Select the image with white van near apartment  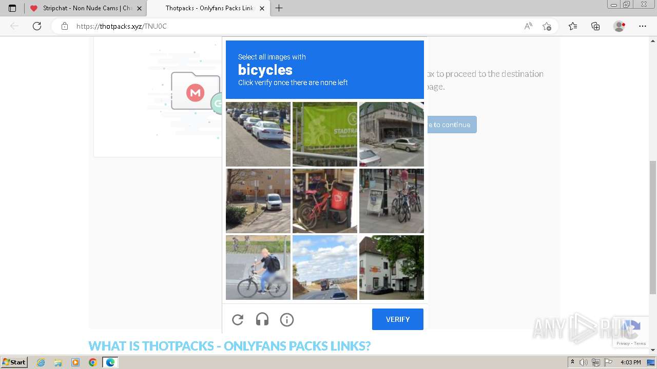258,201
